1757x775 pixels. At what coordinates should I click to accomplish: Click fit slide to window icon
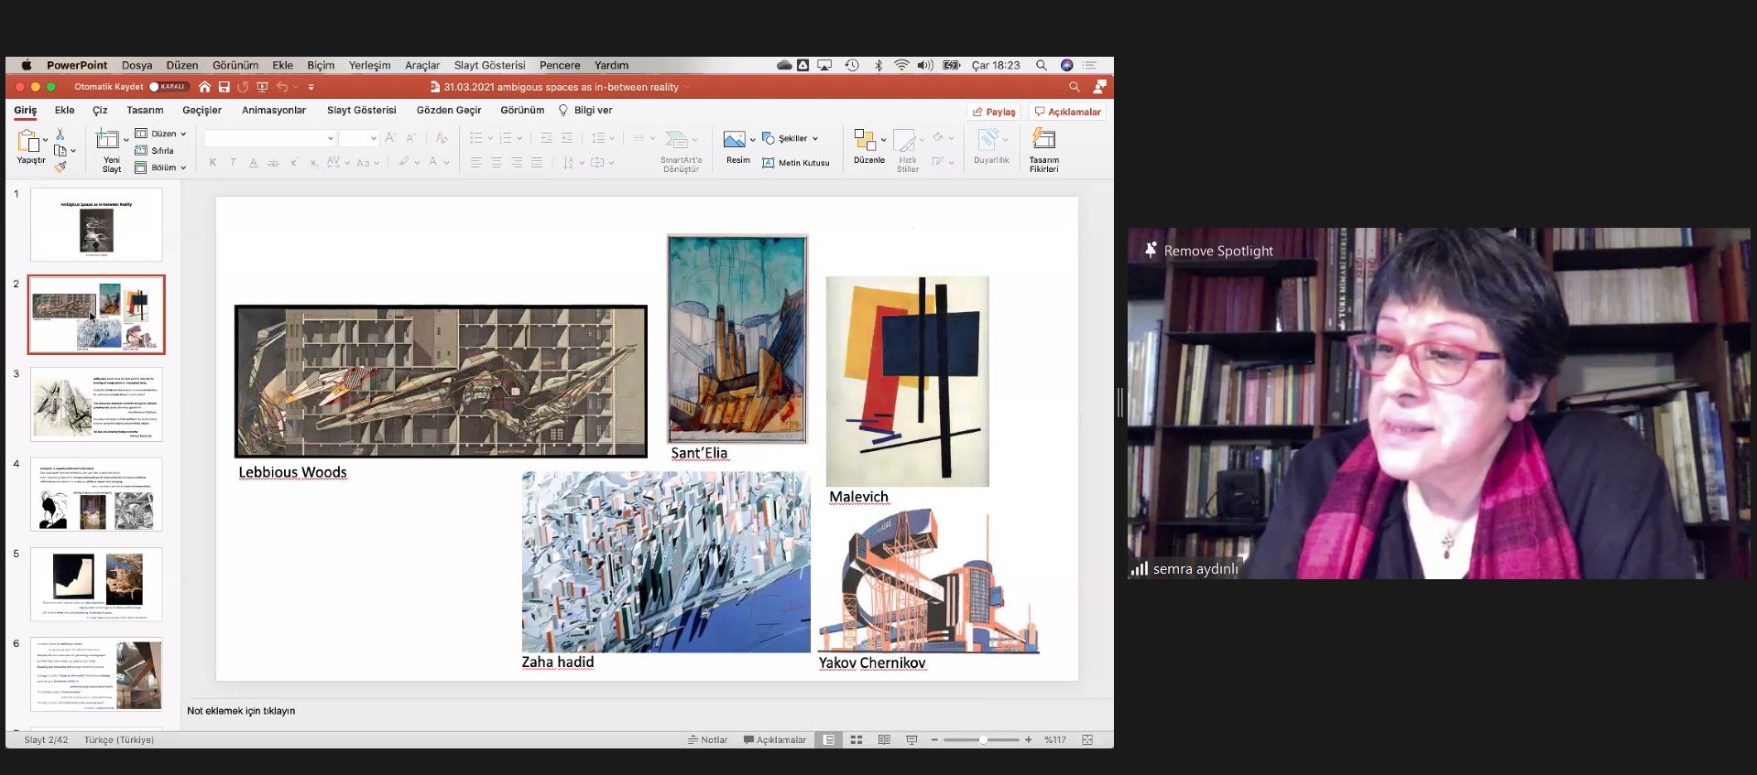(x=1087, y=739)
